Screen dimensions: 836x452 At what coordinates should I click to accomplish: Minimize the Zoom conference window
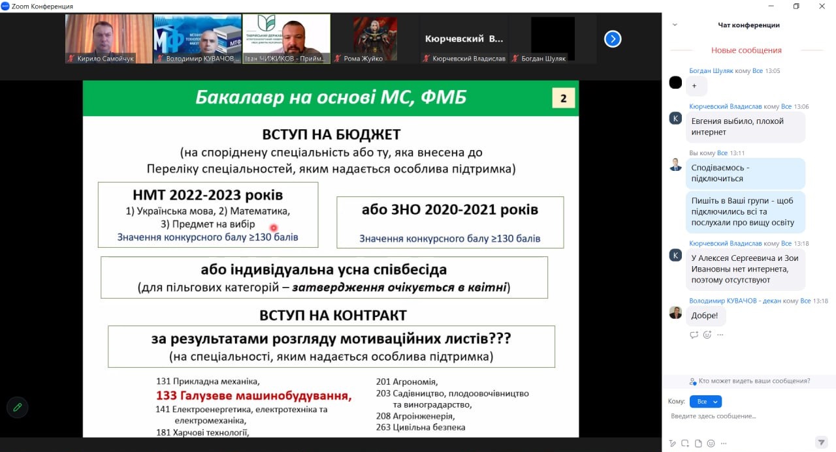pos(770,6)
